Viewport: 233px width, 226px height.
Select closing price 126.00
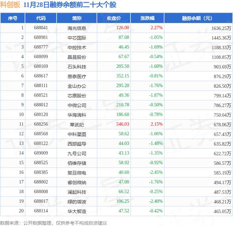[122, 28]
